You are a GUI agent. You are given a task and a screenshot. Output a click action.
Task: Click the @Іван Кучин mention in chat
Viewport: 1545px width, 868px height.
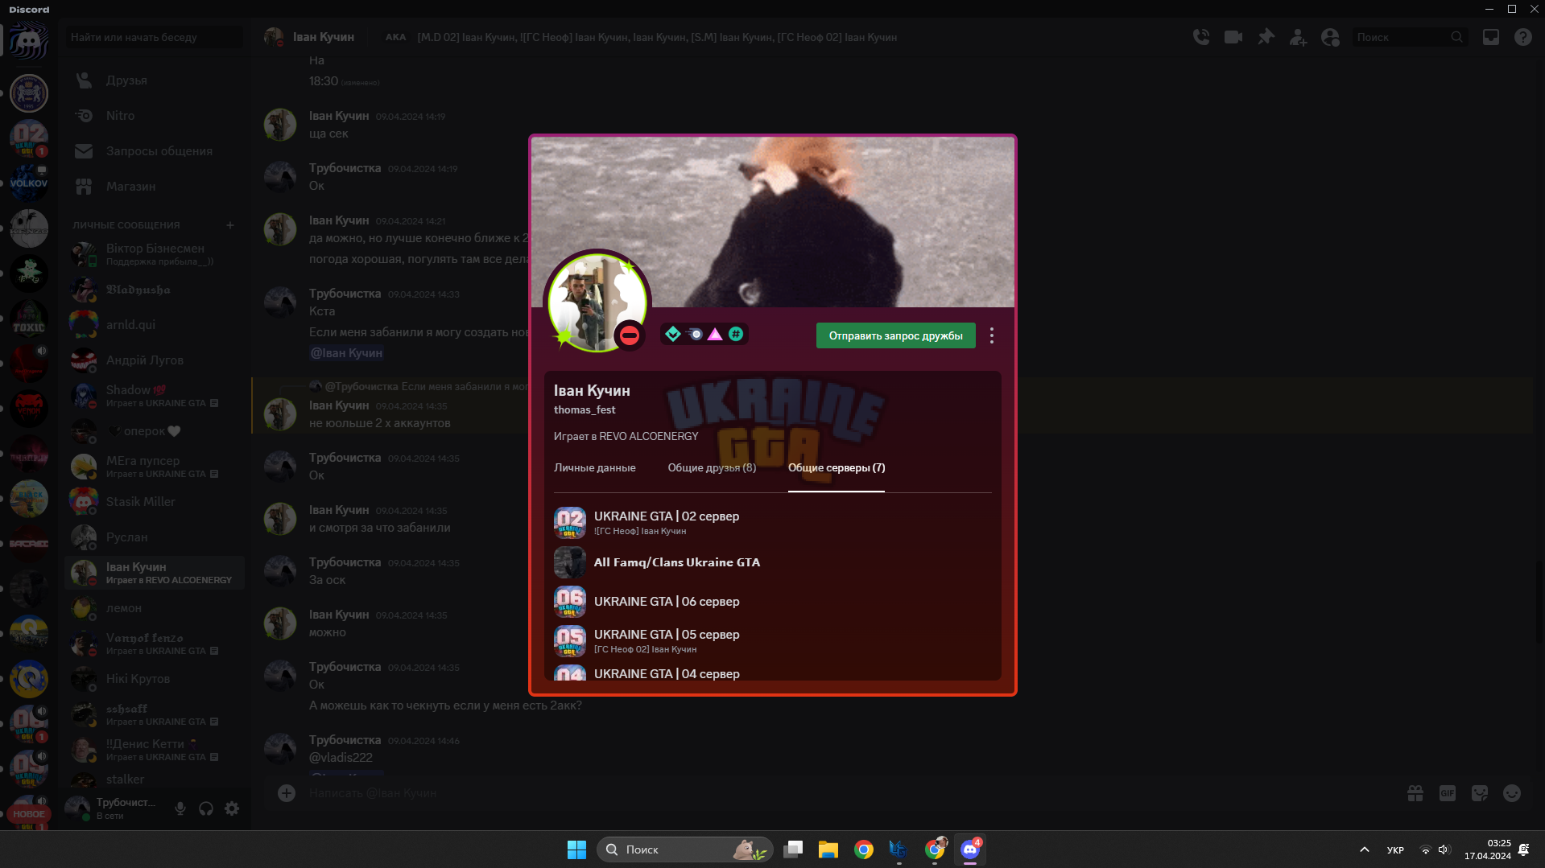coord(347,353)
